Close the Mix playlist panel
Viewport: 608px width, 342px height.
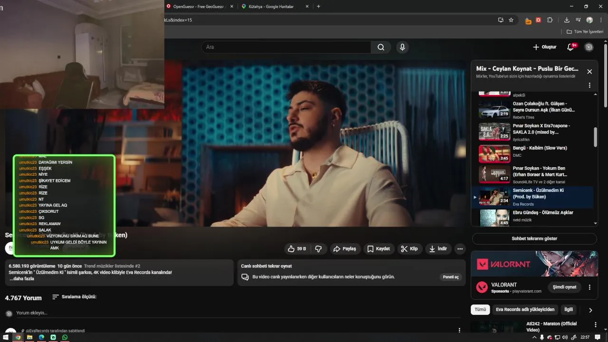[589, 72]
